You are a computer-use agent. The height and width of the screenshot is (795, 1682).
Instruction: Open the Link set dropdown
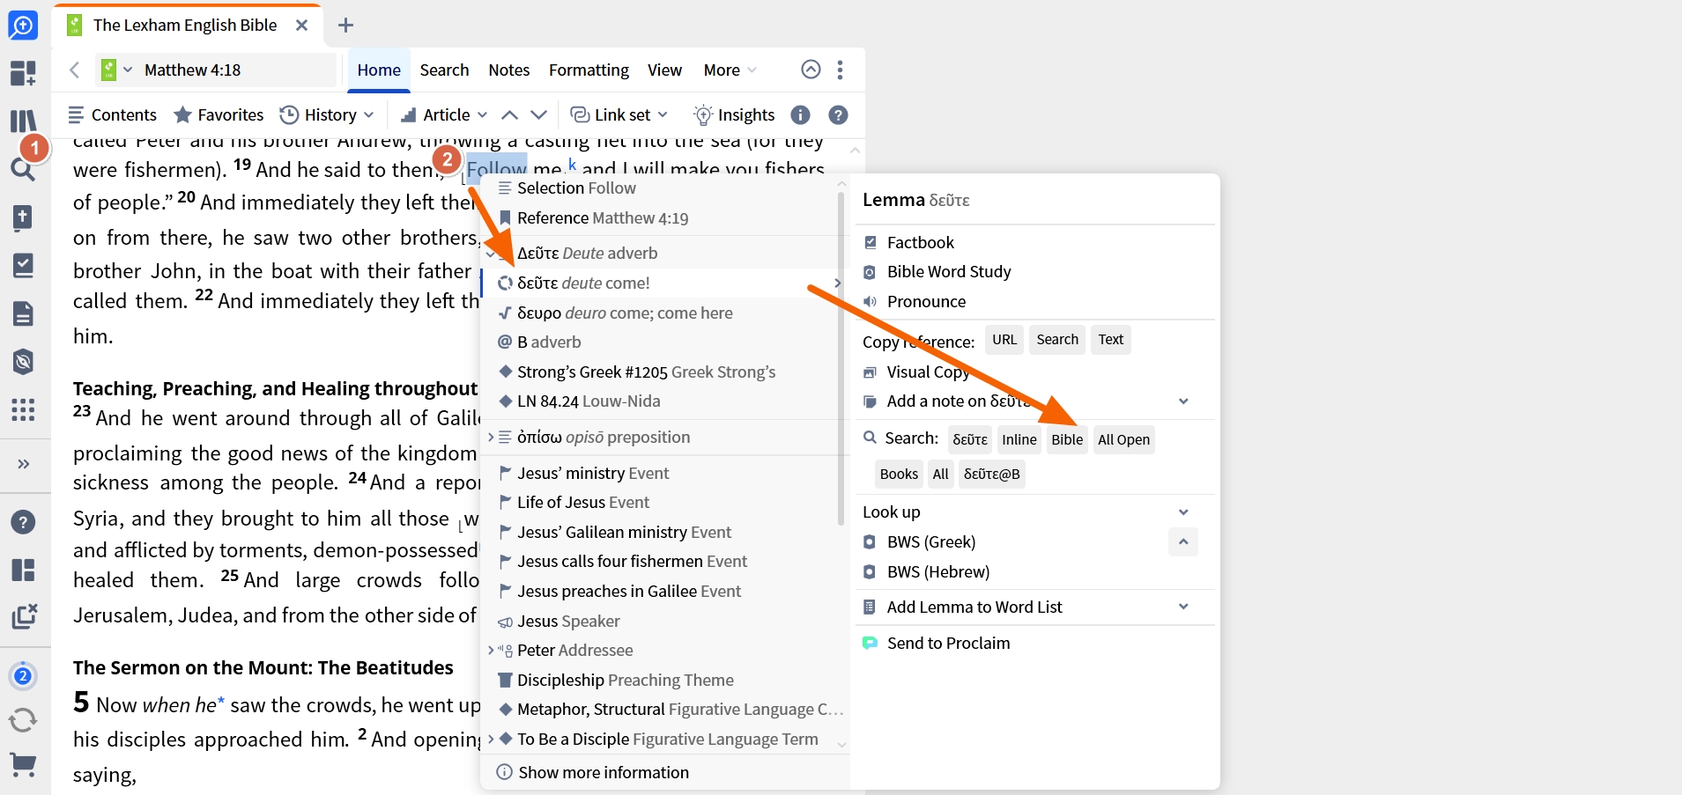coord(619,114)
